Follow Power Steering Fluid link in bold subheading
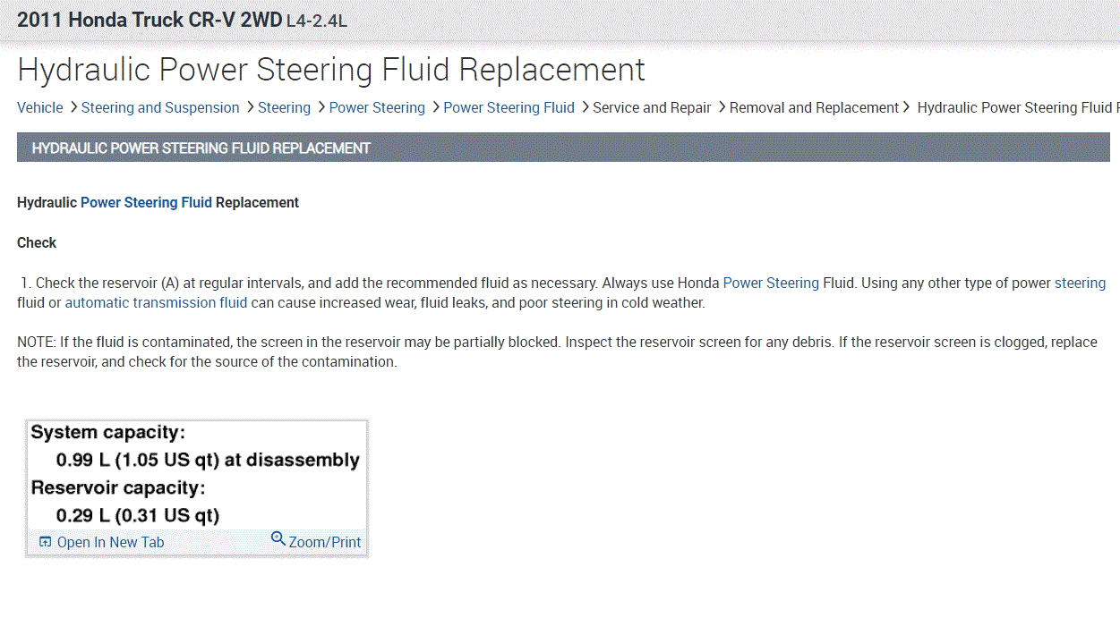 tap(146, 202)
